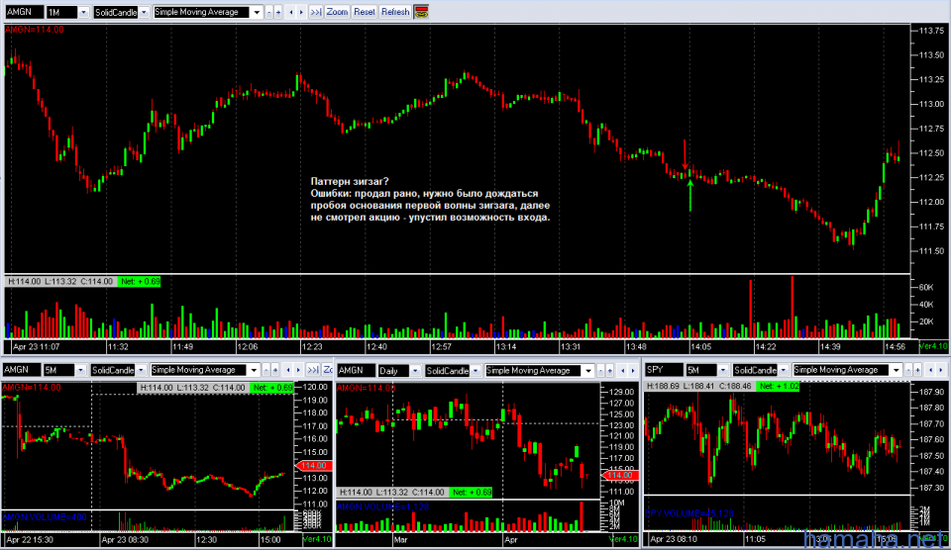Expand Simple Moving Average dropdown in main chart
The height and width of the screenshot is (550, 951).
tap(257, 12)
